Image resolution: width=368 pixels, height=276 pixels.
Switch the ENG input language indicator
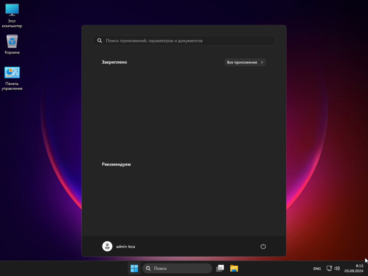click(x=317, y=269)
